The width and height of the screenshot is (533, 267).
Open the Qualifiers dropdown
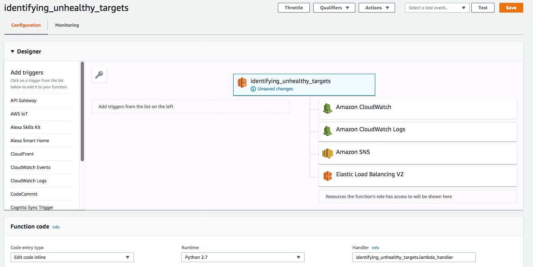pos(334,8)
